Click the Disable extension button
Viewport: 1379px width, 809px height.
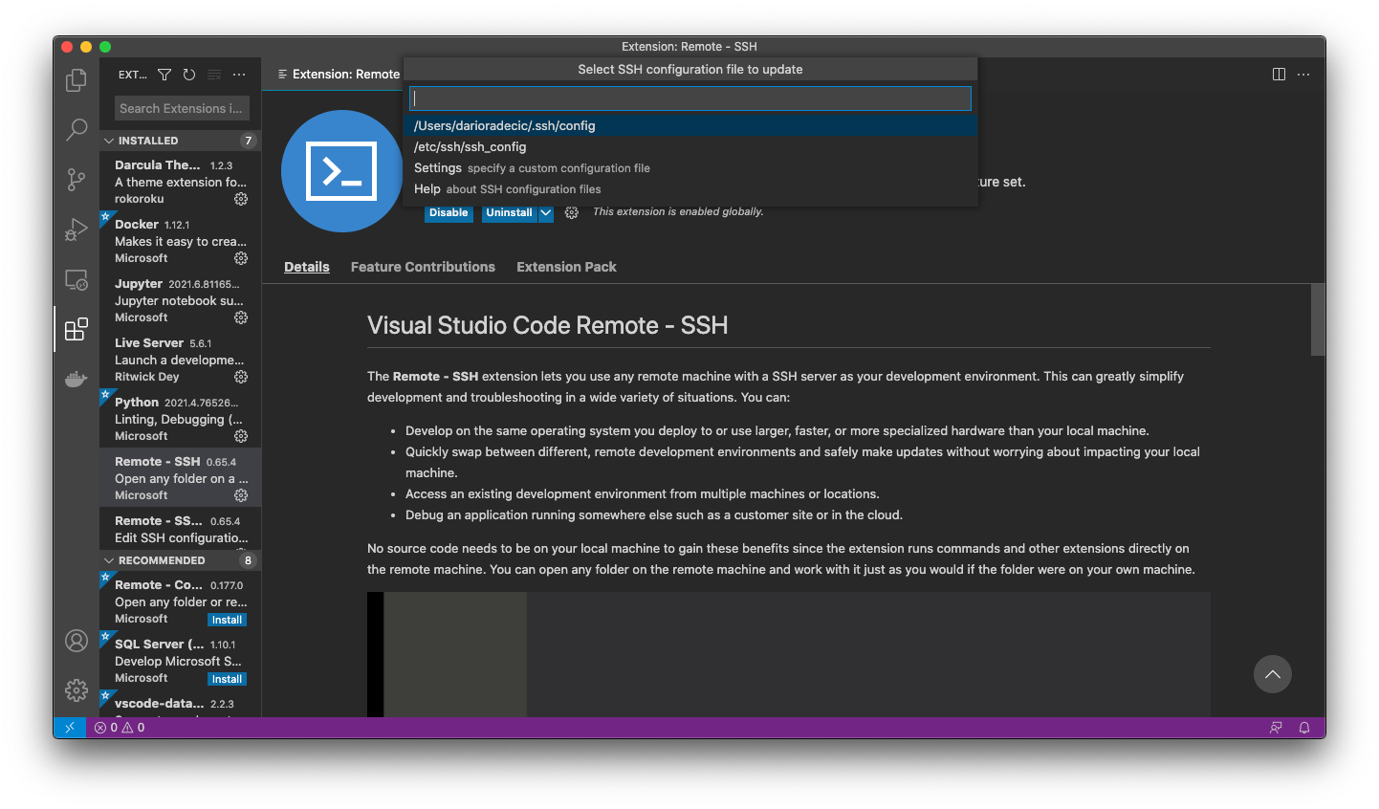pyautogui.click(x=449, y=213)
